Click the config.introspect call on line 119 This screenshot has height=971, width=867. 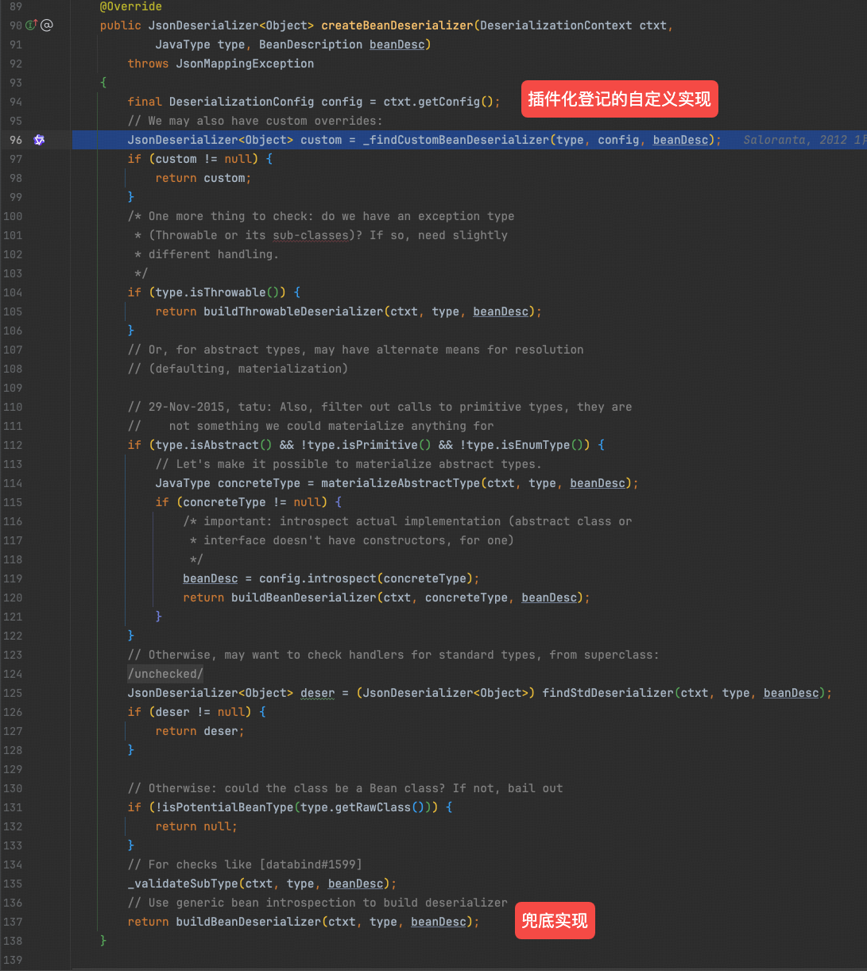coord(307,578)
